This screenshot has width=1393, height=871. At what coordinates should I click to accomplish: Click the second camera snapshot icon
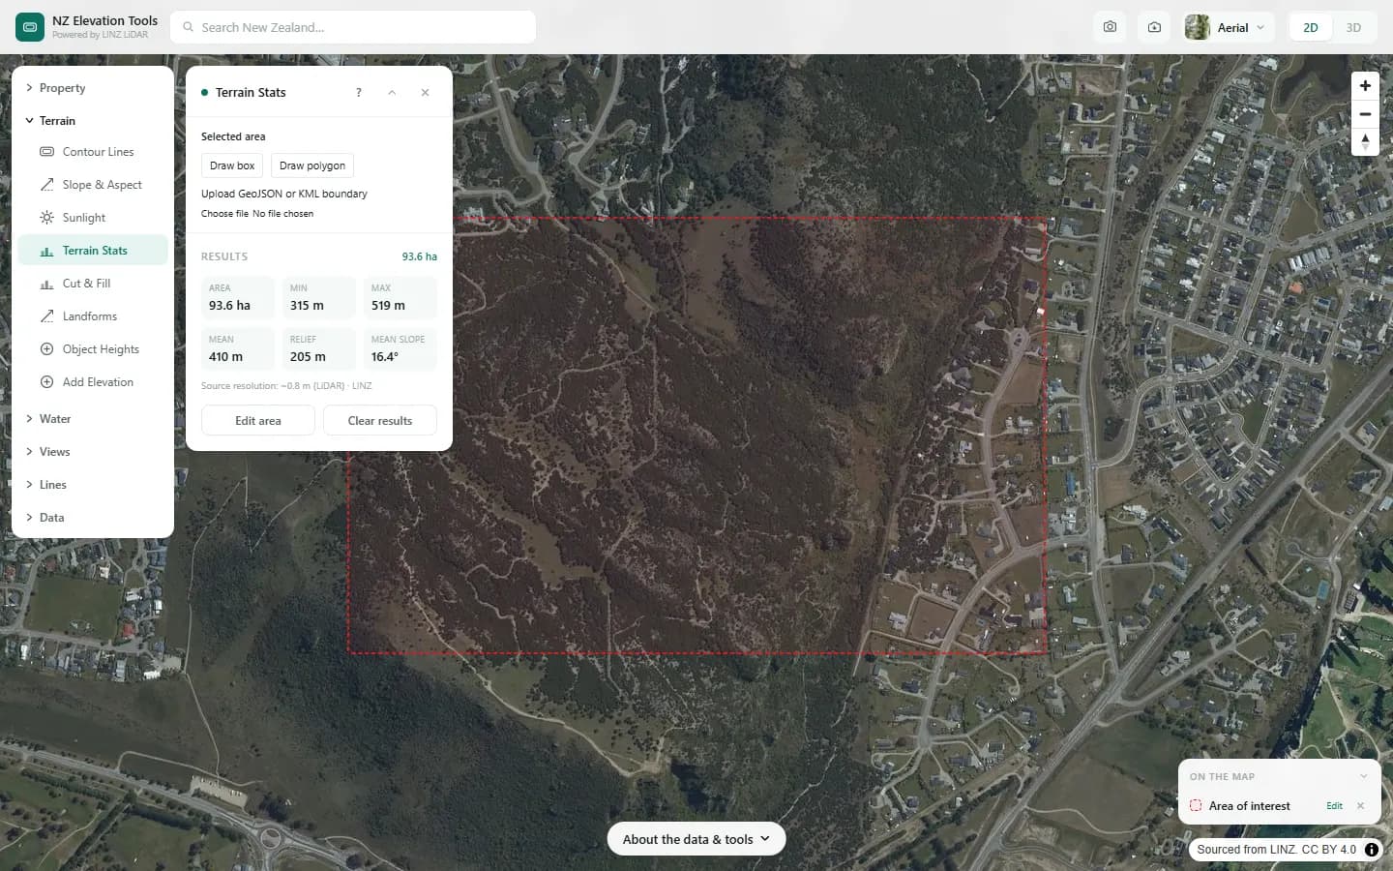(1154, 27)
